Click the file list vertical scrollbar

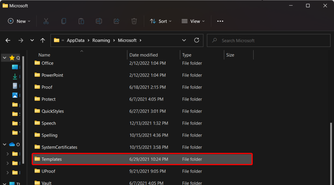[x=331, y=154]
